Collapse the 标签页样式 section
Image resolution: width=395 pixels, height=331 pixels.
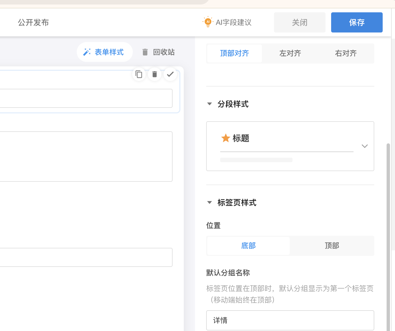tap(210, 202)
